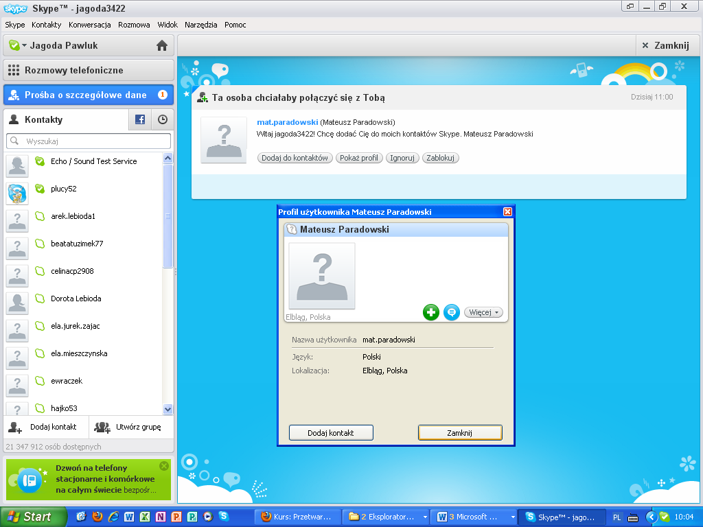Open the Skype home screen via house icon
This screenshot has width=703, height=527.
click(162, 45)
